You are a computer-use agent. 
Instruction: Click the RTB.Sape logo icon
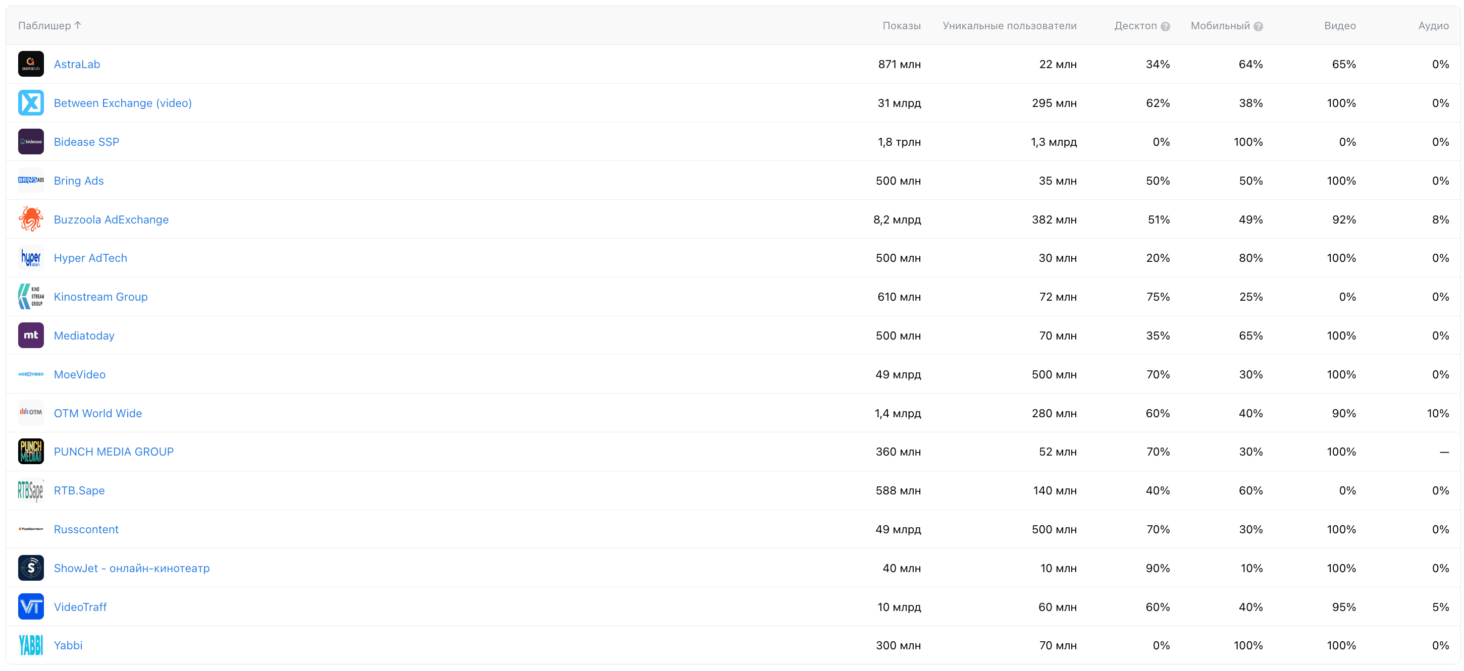[x=31, y=490]
